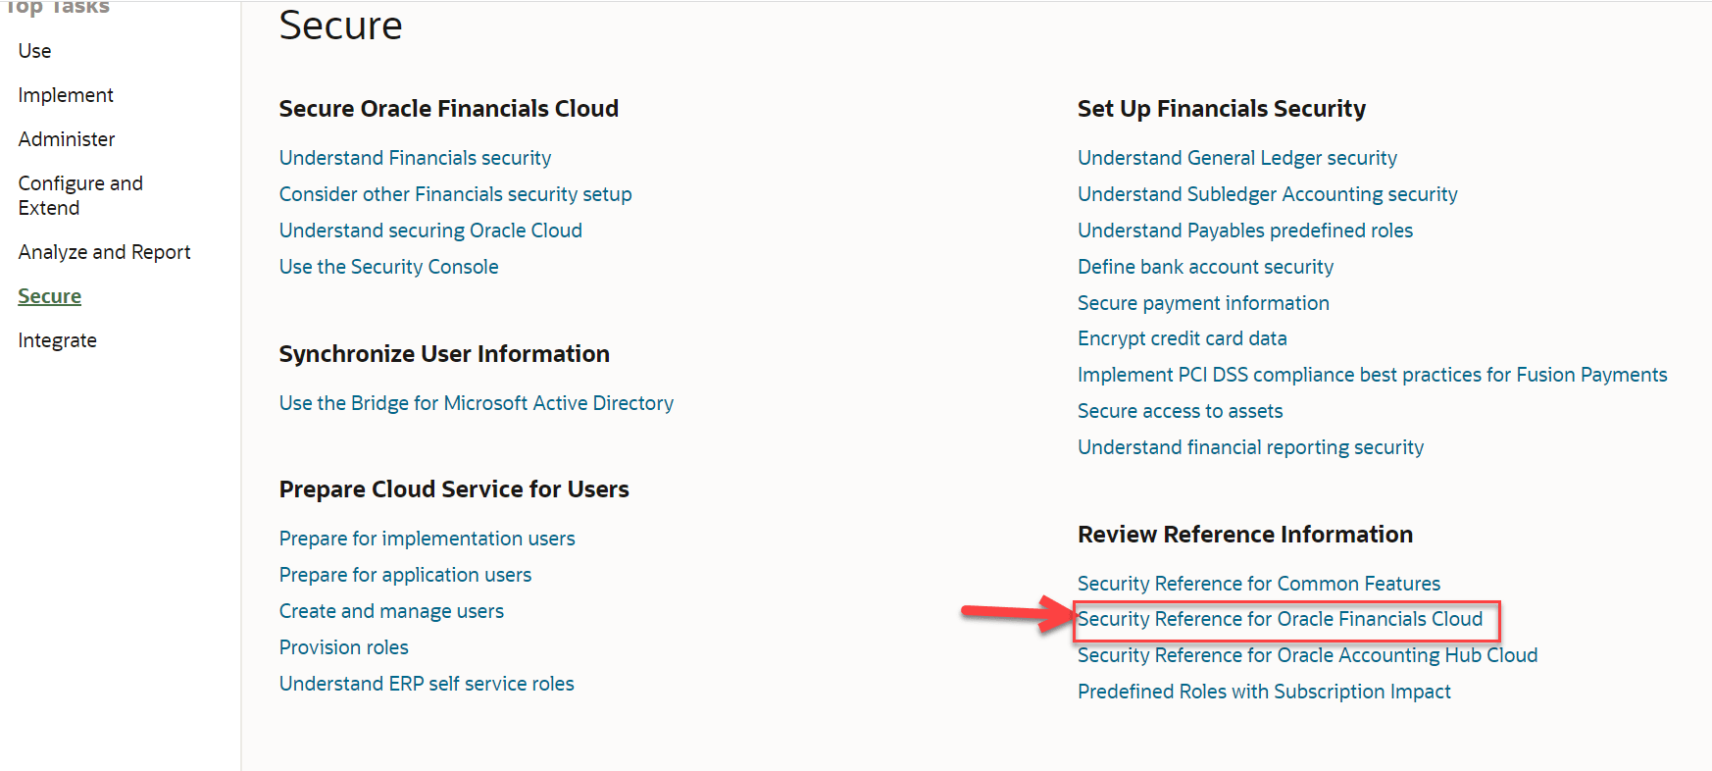Click Use the Security Console link
This screenshot has width=1712, height=771.
coord(388,267)
